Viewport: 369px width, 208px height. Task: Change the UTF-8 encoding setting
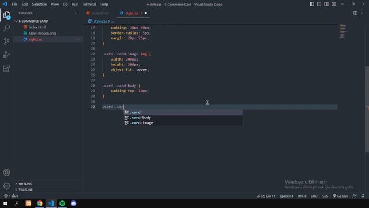tap(302, 196)
